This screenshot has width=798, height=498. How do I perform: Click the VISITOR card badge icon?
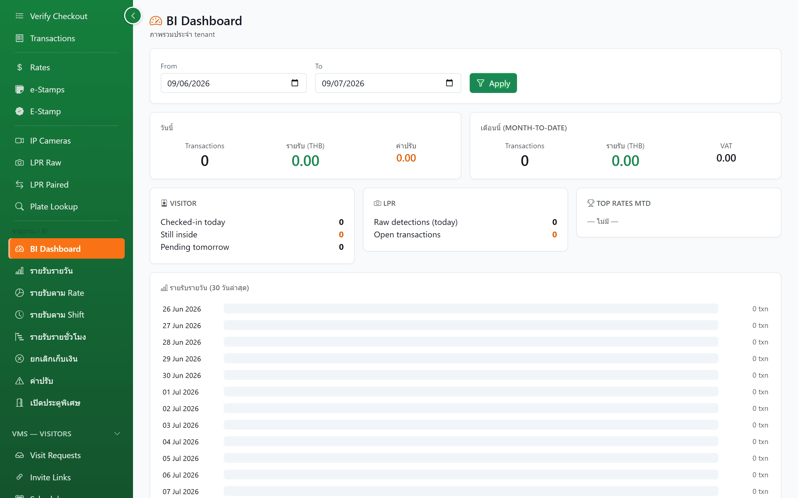164,203
